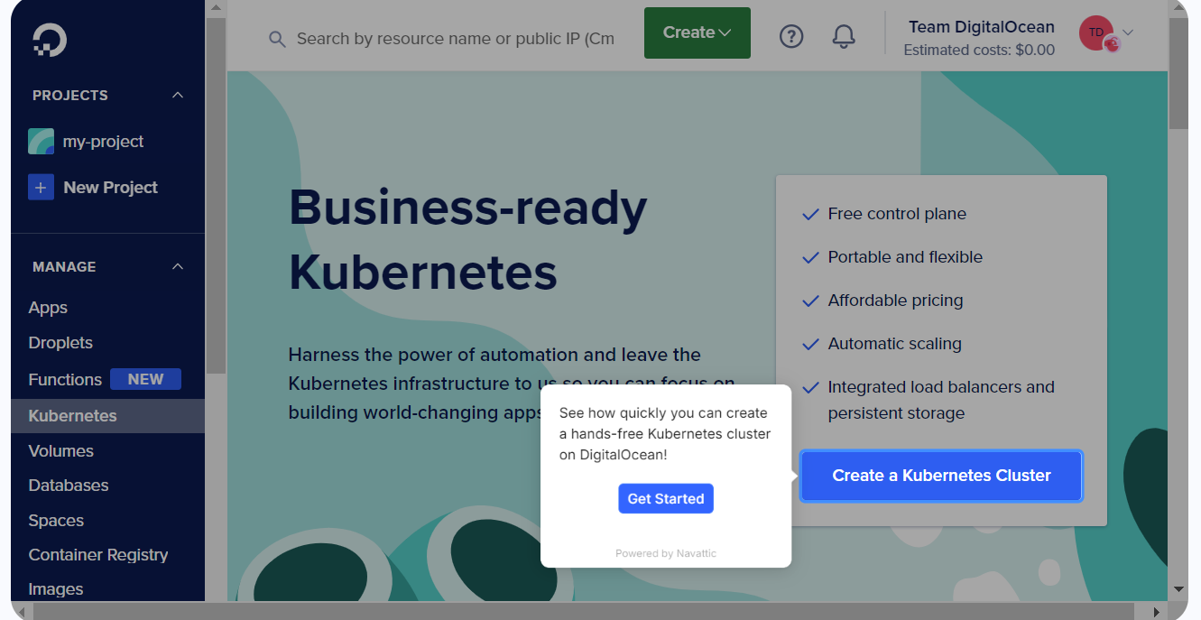Go to Spaces in the sidebar
The image size is (1201, 620).
click(x=56, y=521)
